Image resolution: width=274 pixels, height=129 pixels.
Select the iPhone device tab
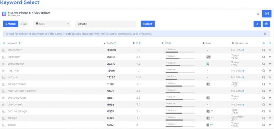[11, 24]
